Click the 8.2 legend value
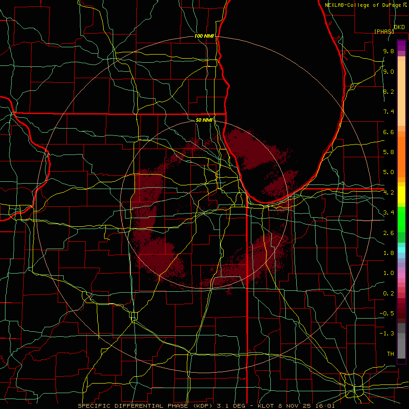 (389, 91)
